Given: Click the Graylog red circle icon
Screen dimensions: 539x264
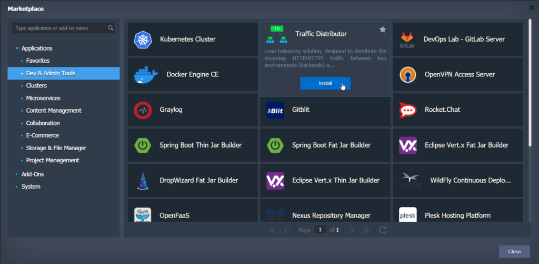Looking at the screenshot, I should pyautogui.click(x=143, y=110).
